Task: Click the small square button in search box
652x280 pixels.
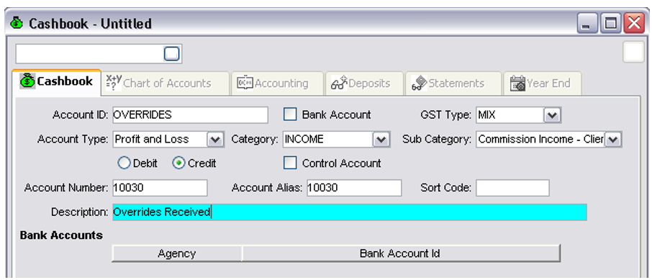Action: (172, 54)
